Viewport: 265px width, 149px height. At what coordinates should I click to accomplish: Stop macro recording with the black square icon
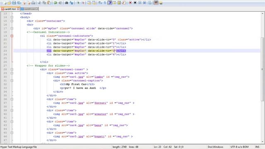click(135, 3)
